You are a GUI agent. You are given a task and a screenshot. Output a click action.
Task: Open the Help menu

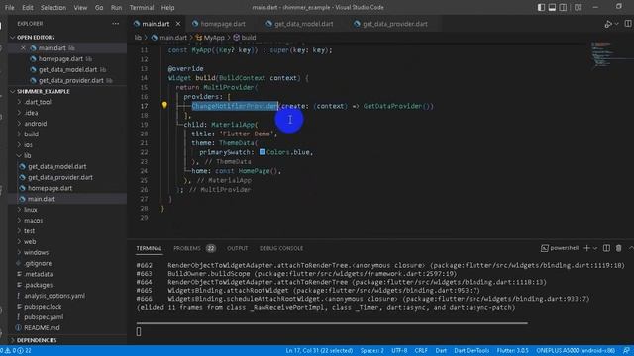167,8
